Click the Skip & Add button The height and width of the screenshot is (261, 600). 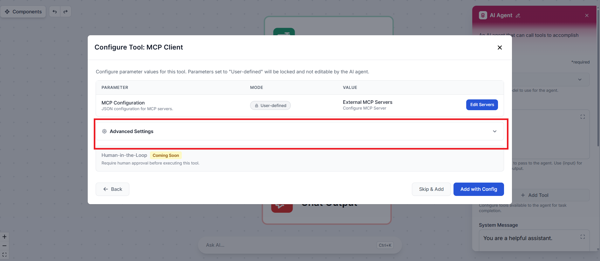click(x=431, y=189)
